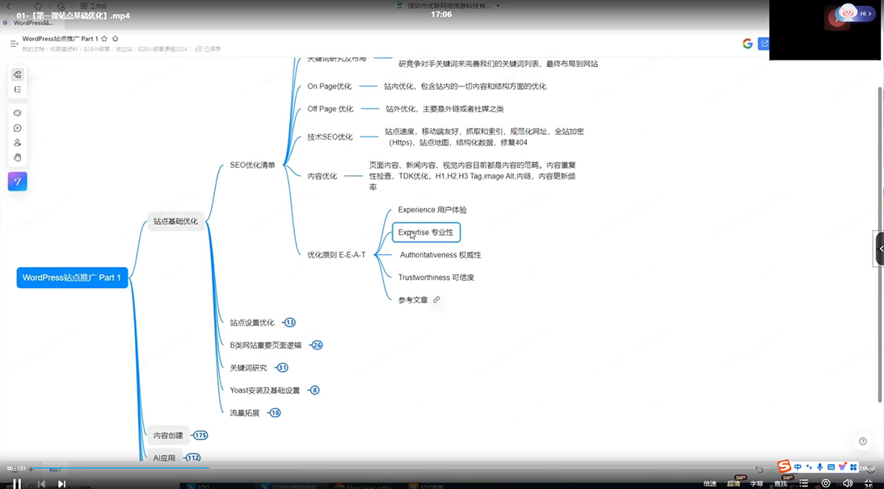Screen dimensions: 884x489
Task: Open the theme styling brush icon
Action: point(17,113)
